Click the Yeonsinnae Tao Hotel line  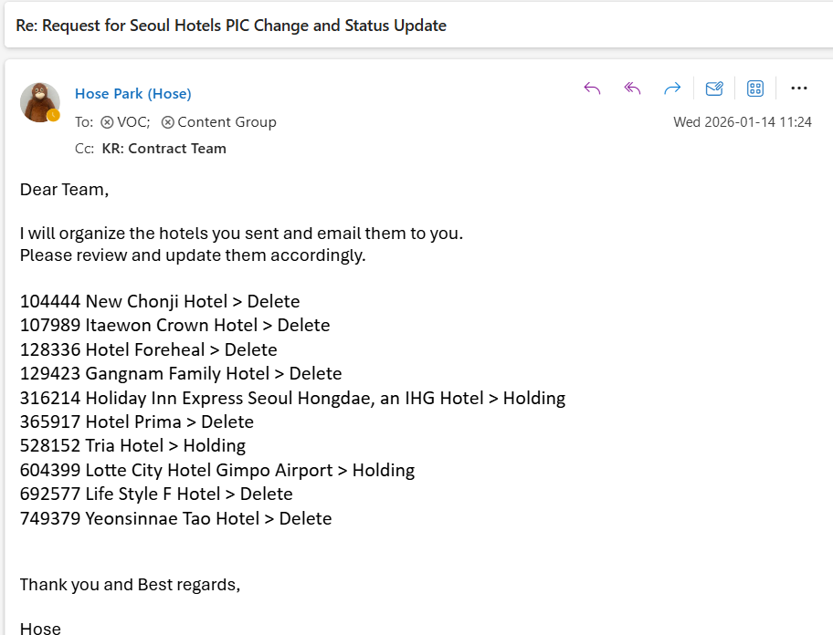175,519
